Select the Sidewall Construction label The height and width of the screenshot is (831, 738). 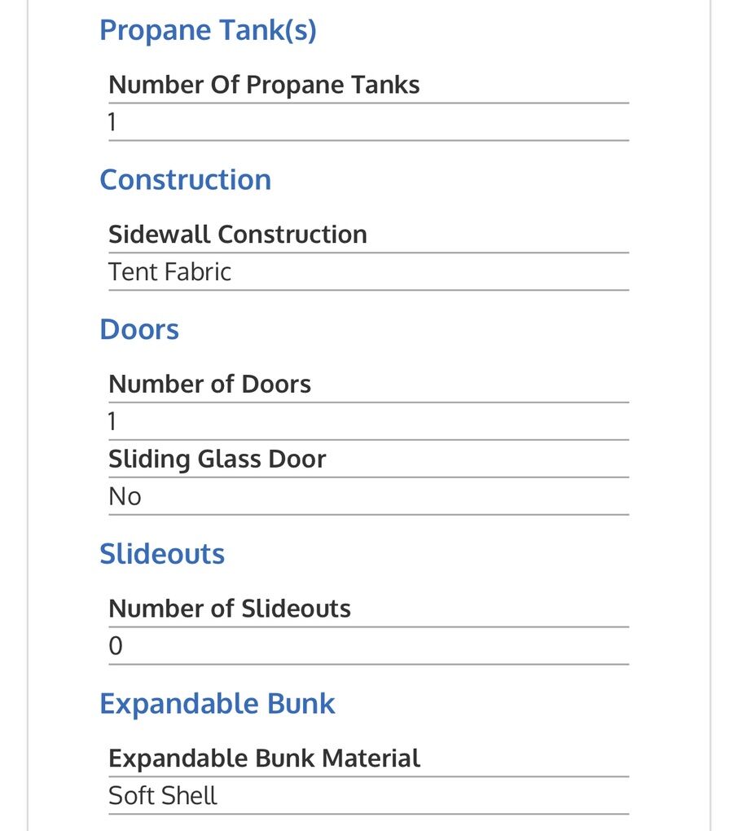tap(238, 235)
